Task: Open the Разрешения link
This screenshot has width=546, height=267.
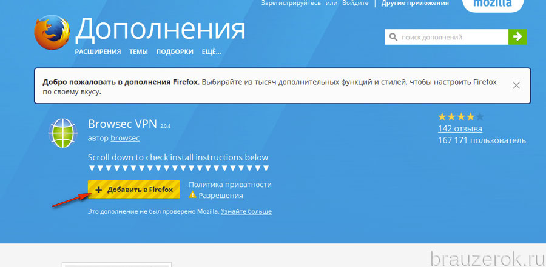Action: pyautogui.click(x=221, y=196)
